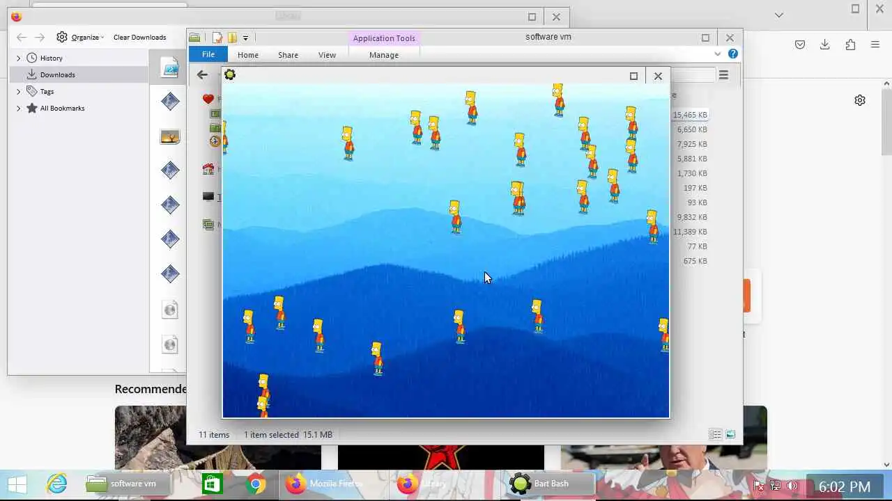Click the Tags label icon
This screenshot has height=501, width=892.
pyautogui.click(x=31, y=91)
